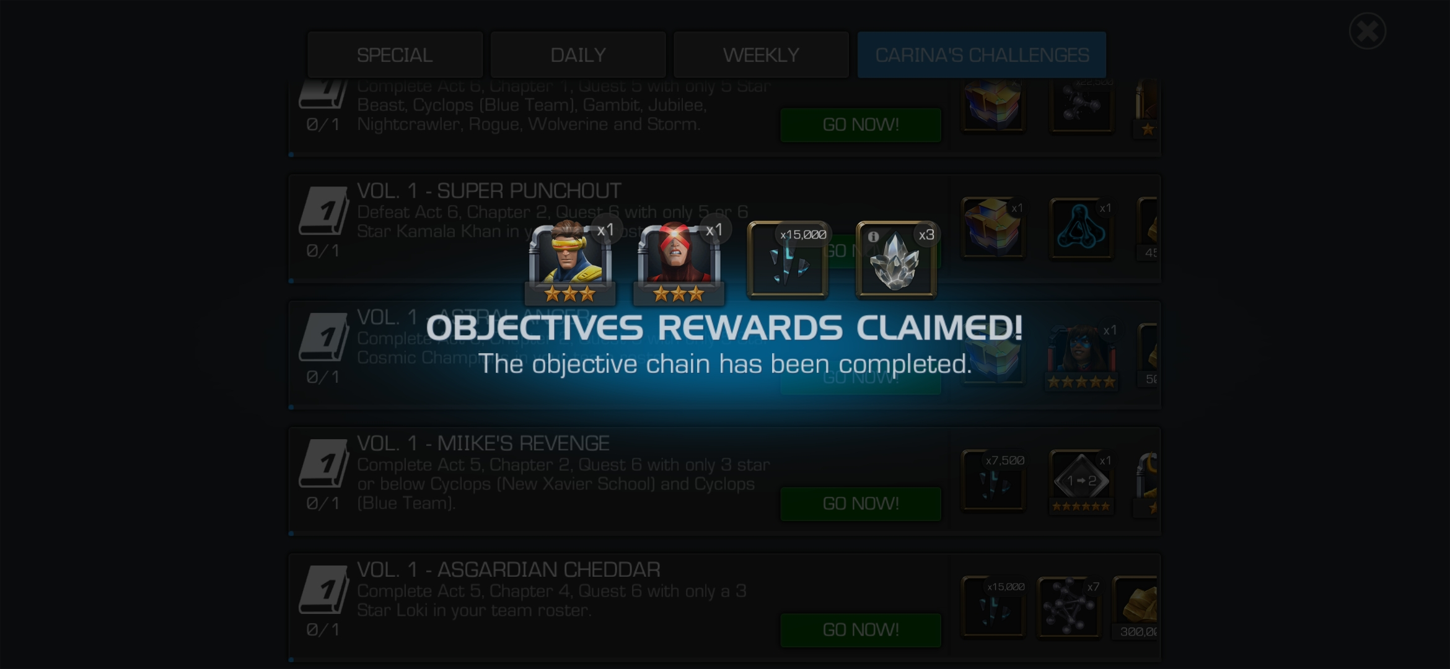Screen dimensions: 1450x669
Task: Close the objectives screen with the X
Action: click(x=1367, y=31)
